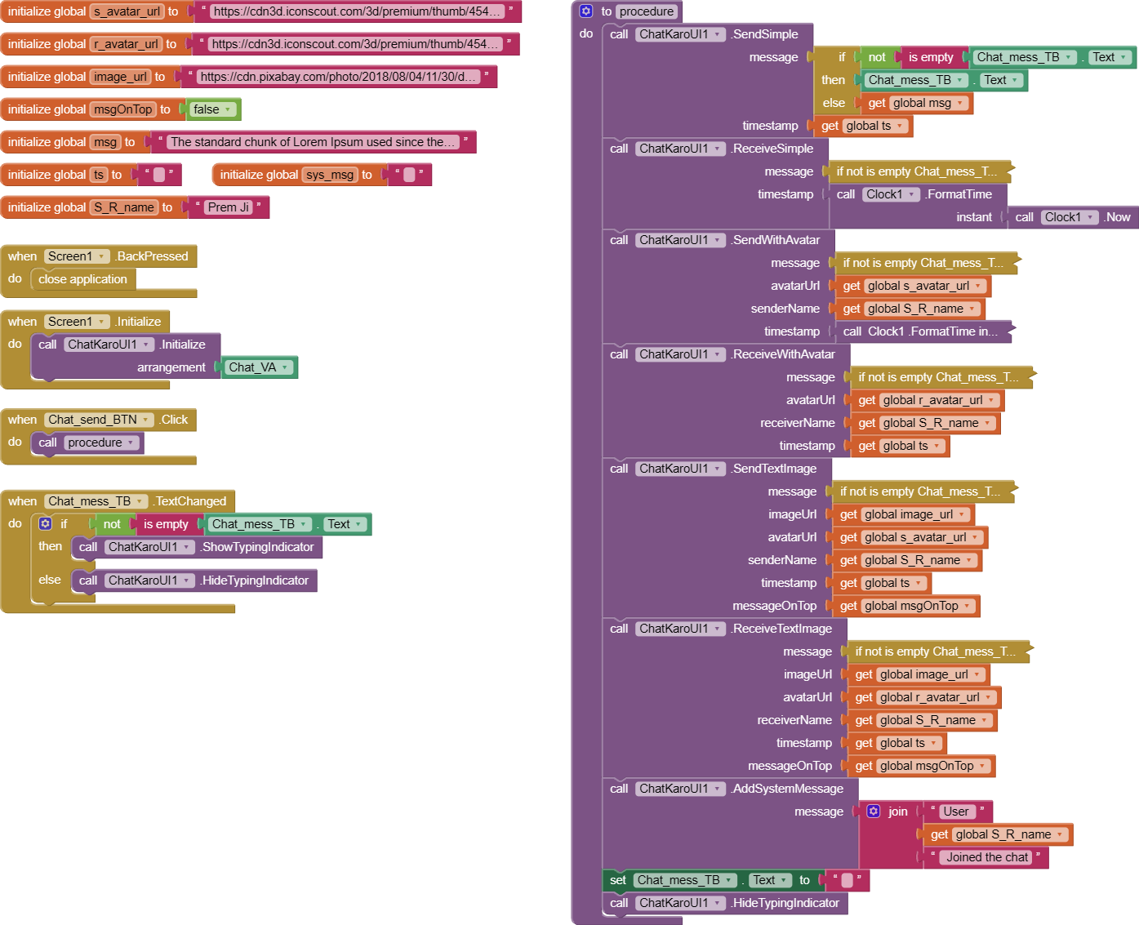
Task: Open the join block mutator gear icon
Action: pyautogui.click(x=874, y=812)
